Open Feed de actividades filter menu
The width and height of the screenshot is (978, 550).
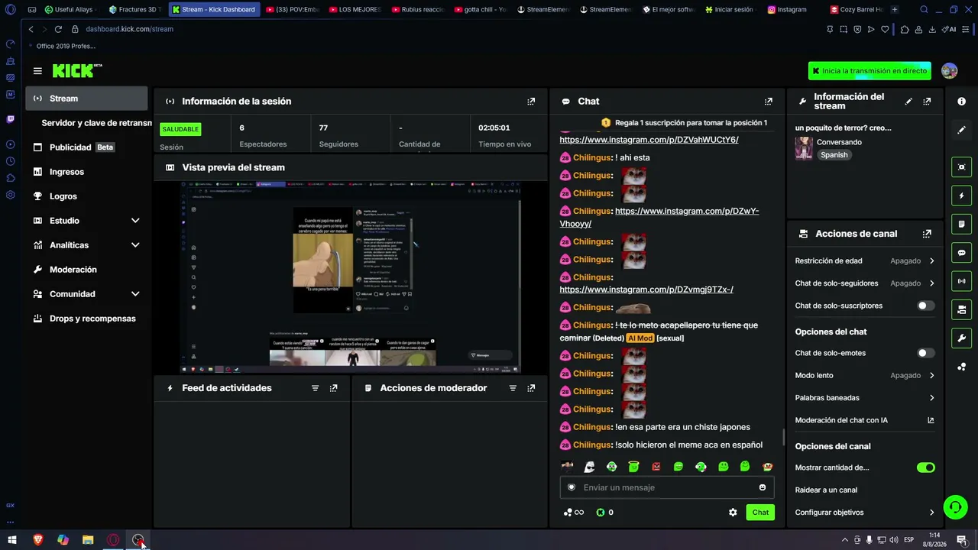tap(315, 388)
